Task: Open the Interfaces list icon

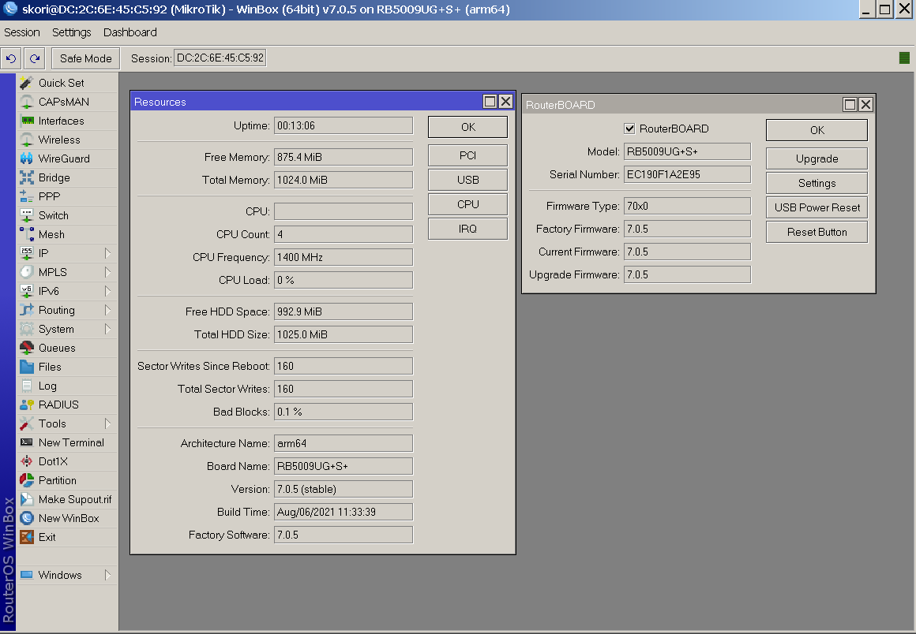Action: (x=27, y=121)
